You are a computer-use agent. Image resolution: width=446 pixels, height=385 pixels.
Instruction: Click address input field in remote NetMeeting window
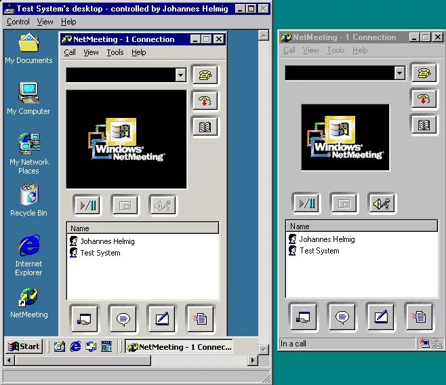(121, 75)
